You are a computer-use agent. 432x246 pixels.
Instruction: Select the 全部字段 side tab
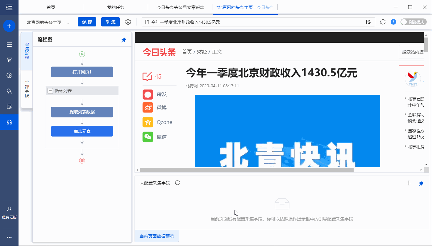(27, 89)
